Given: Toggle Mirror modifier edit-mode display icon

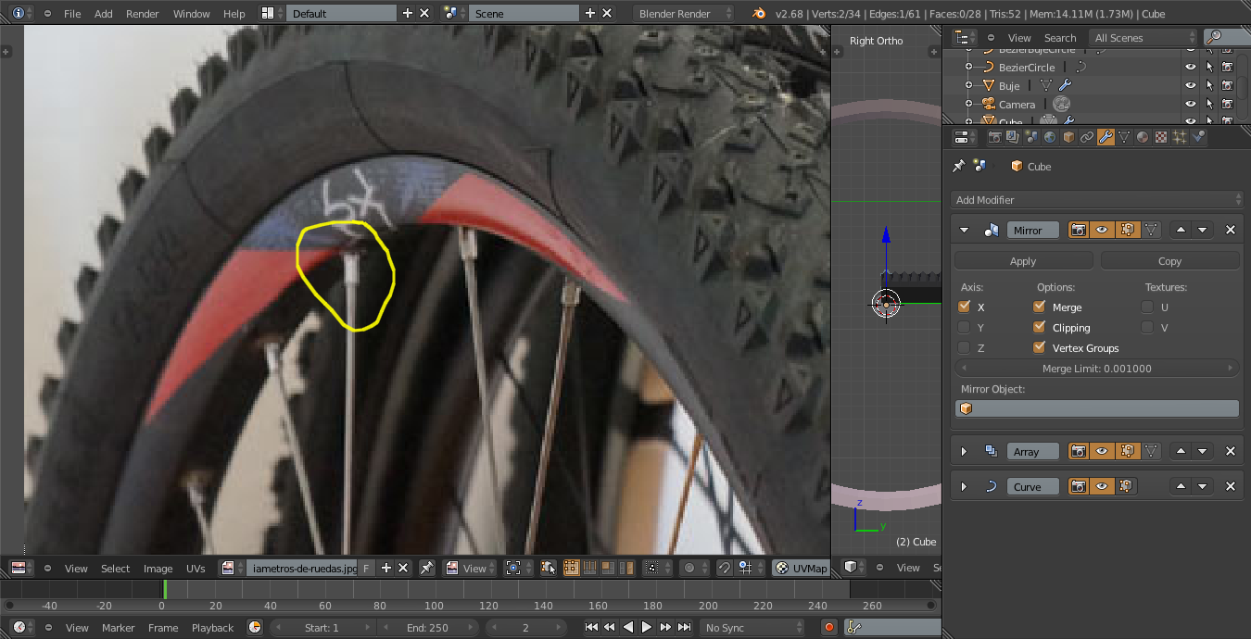Looking at the screenshot, I should 1127,230.
